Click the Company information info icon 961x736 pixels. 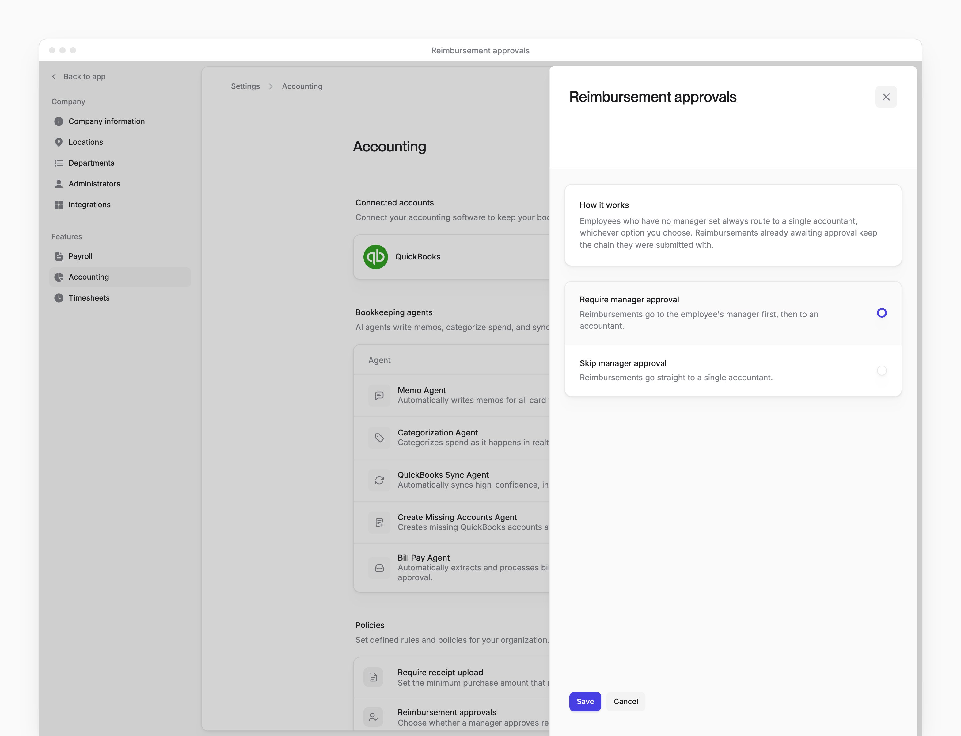(59, 121)
